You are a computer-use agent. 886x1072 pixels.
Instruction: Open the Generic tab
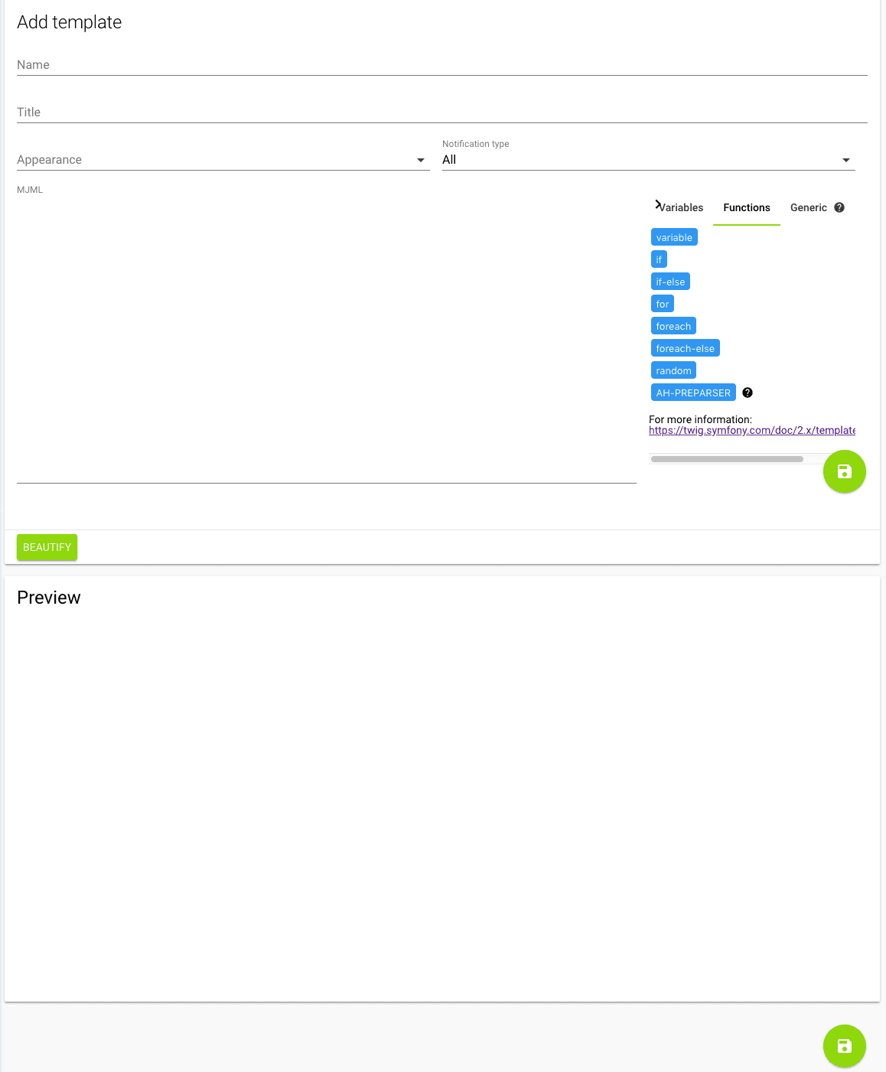click(x=808, y=207)
